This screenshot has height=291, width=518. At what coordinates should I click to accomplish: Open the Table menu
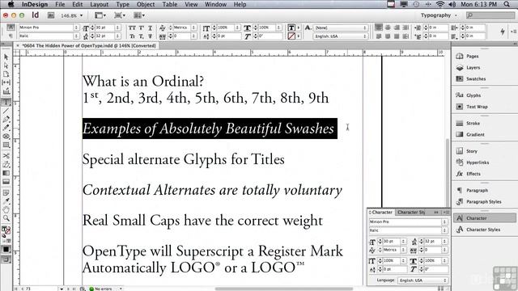(x=169, y=4)
